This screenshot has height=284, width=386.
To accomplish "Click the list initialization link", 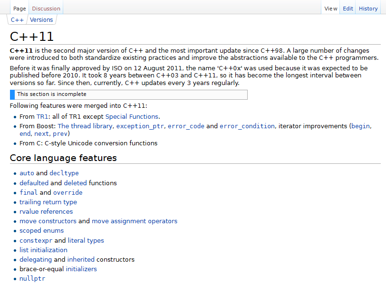I will click(43, 250).
